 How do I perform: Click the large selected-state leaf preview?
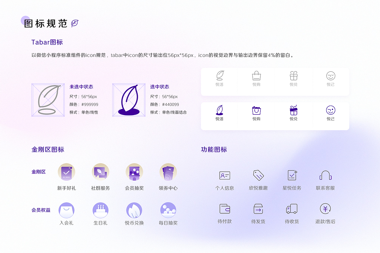click(129, 100)
